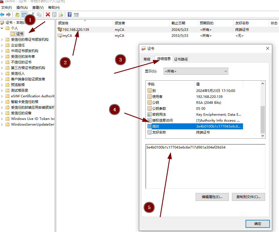Image resolution: width=279 pixels, height=232 pixels.
Task: Click the Forward arrow in the toolbar
Action: [8, 14]
